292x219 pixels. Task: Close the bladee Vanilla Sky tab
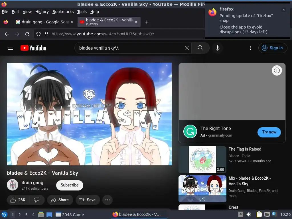pyautogui.click(x=136, y=22)
